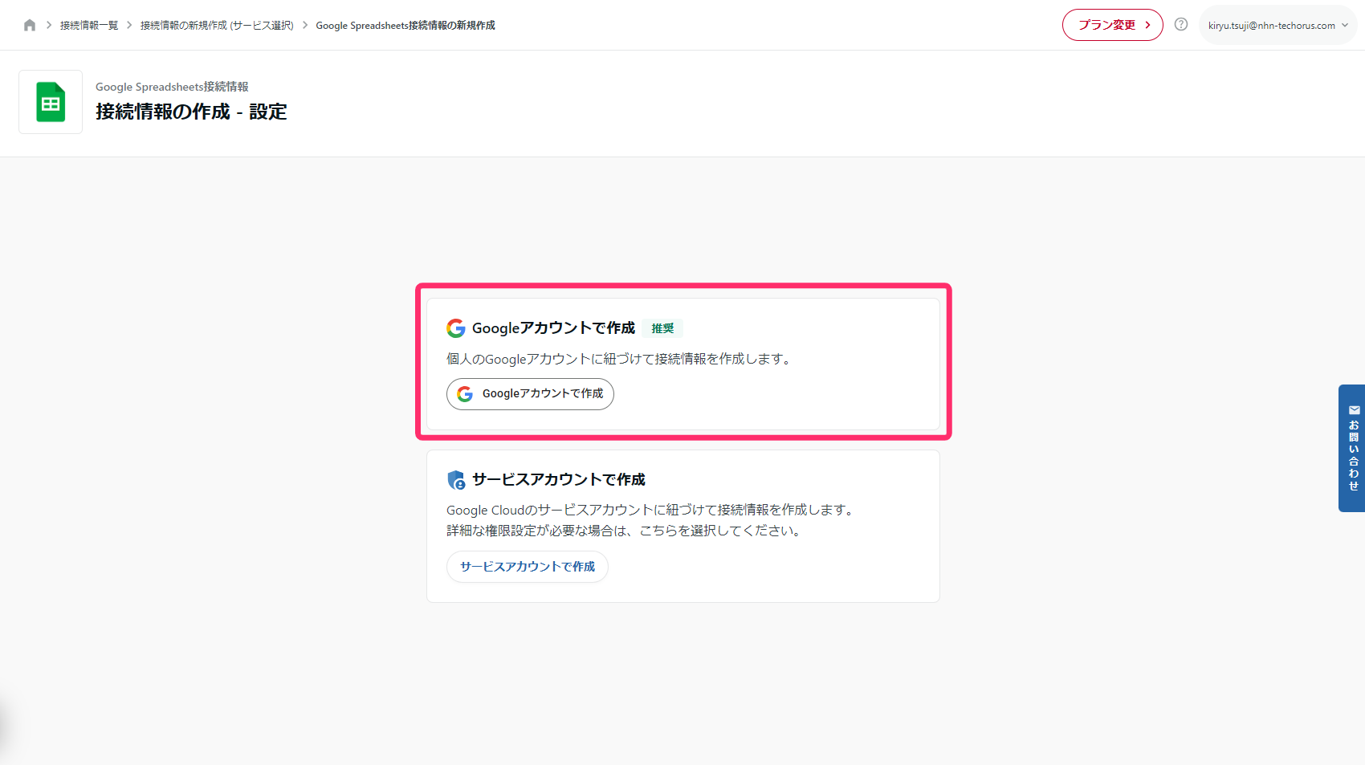Viewport: 1365px width, 765px height.
Task: Click the green 推奨 badge
Action: pos(662,328)
